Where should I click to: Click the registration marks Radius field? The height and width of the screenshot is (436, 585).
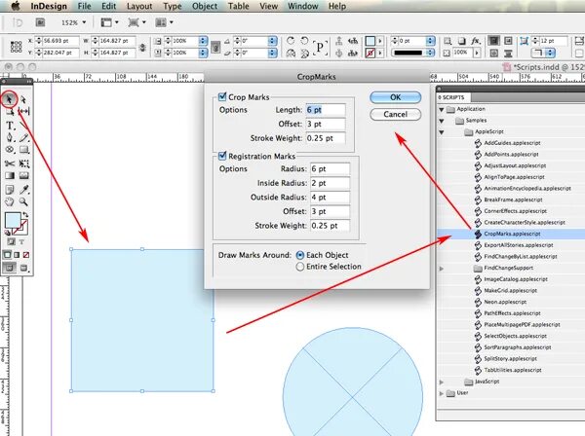tap(330, 168)
